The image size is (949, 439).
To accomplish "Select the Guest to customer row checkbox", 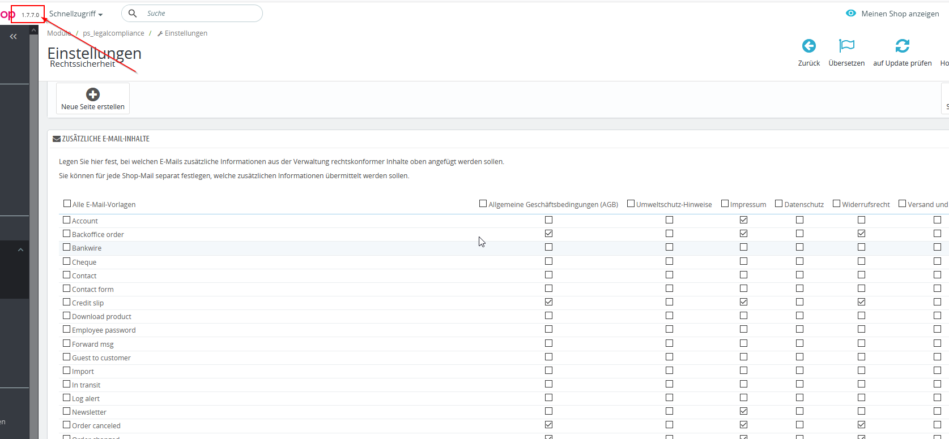I will [x=67, y=357].
